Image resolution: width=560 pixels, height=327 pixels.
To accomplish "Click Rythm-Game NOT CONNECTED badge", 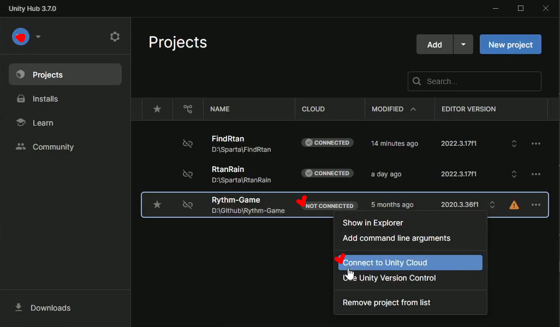I will click(x=329, y=206).
